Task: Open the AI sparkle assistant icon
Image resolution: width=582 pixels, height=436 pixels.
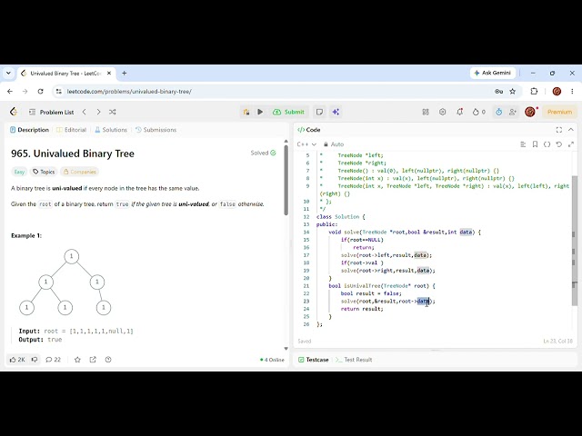Action: click(x=336, y=112)
